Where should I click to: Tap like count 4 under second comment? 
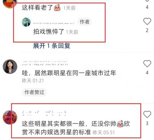tap(147, 73)
